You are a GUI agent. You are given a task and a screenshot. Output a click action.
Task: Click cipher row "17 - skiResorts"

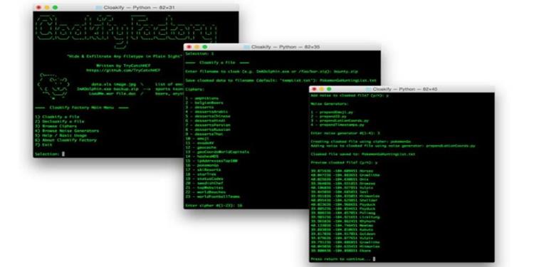tap(204, 169)
